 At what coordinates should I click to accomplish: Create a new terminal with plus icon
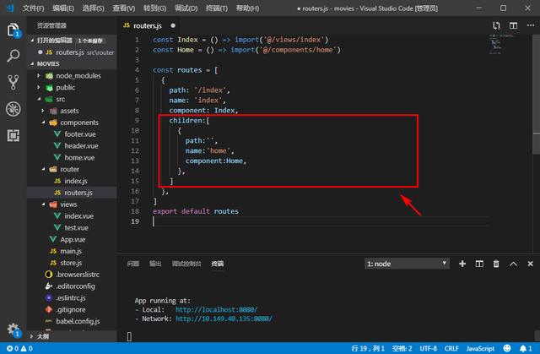tap(462, 264)
